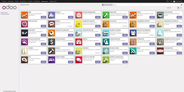Go to previous page of apps
The height and width of the screenshot is (92, 184).
click(x=172, y=8)
